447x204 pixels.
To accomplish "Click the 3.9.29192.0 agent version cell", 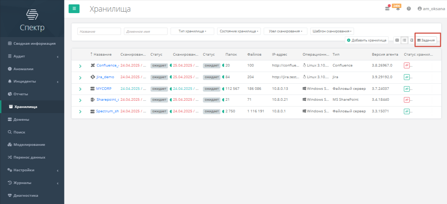I will tap(383, 77).
